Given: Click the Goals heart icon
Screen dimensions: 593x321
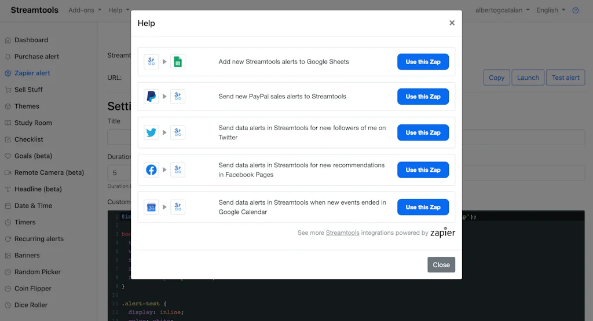Looking at the screenshot, I should click(8, 156).
